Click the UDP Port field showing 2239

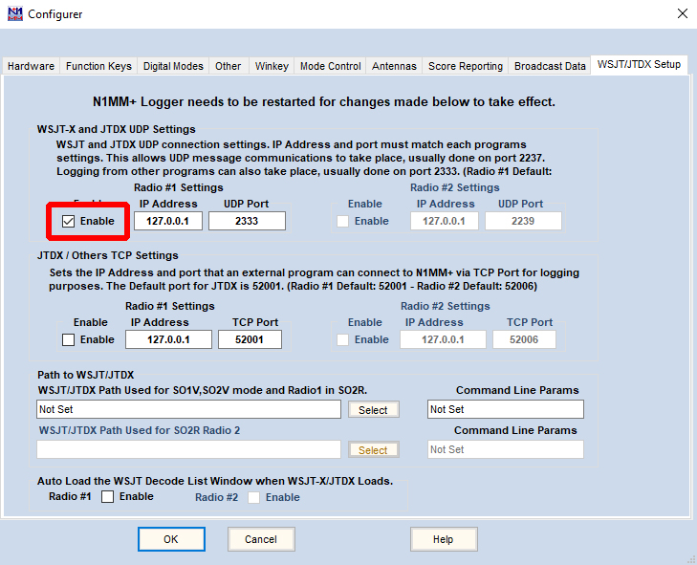[523, 221]
